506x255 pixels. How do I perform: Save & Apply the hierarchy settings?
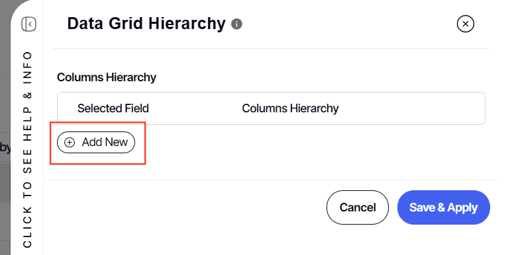(443, 207)
